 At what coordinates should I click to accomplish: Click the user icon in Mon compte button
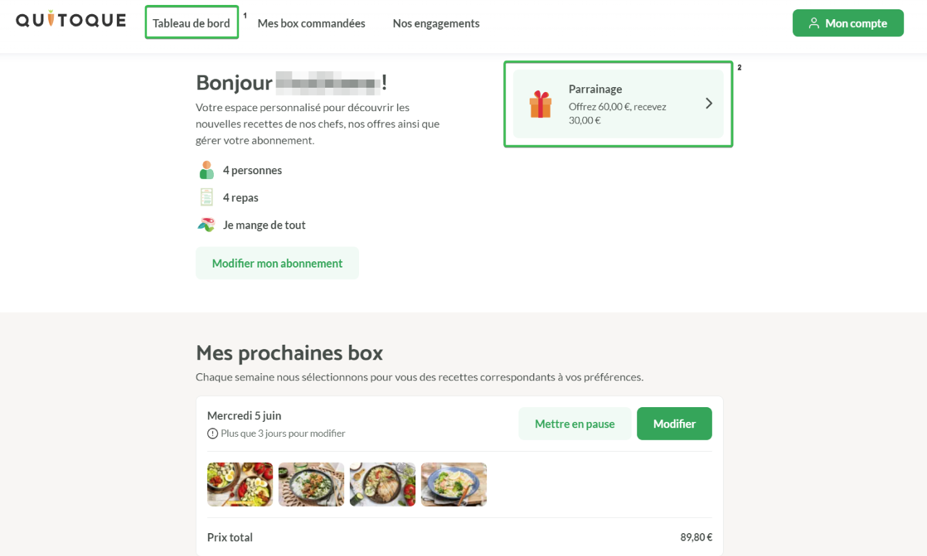coord(814,23)
